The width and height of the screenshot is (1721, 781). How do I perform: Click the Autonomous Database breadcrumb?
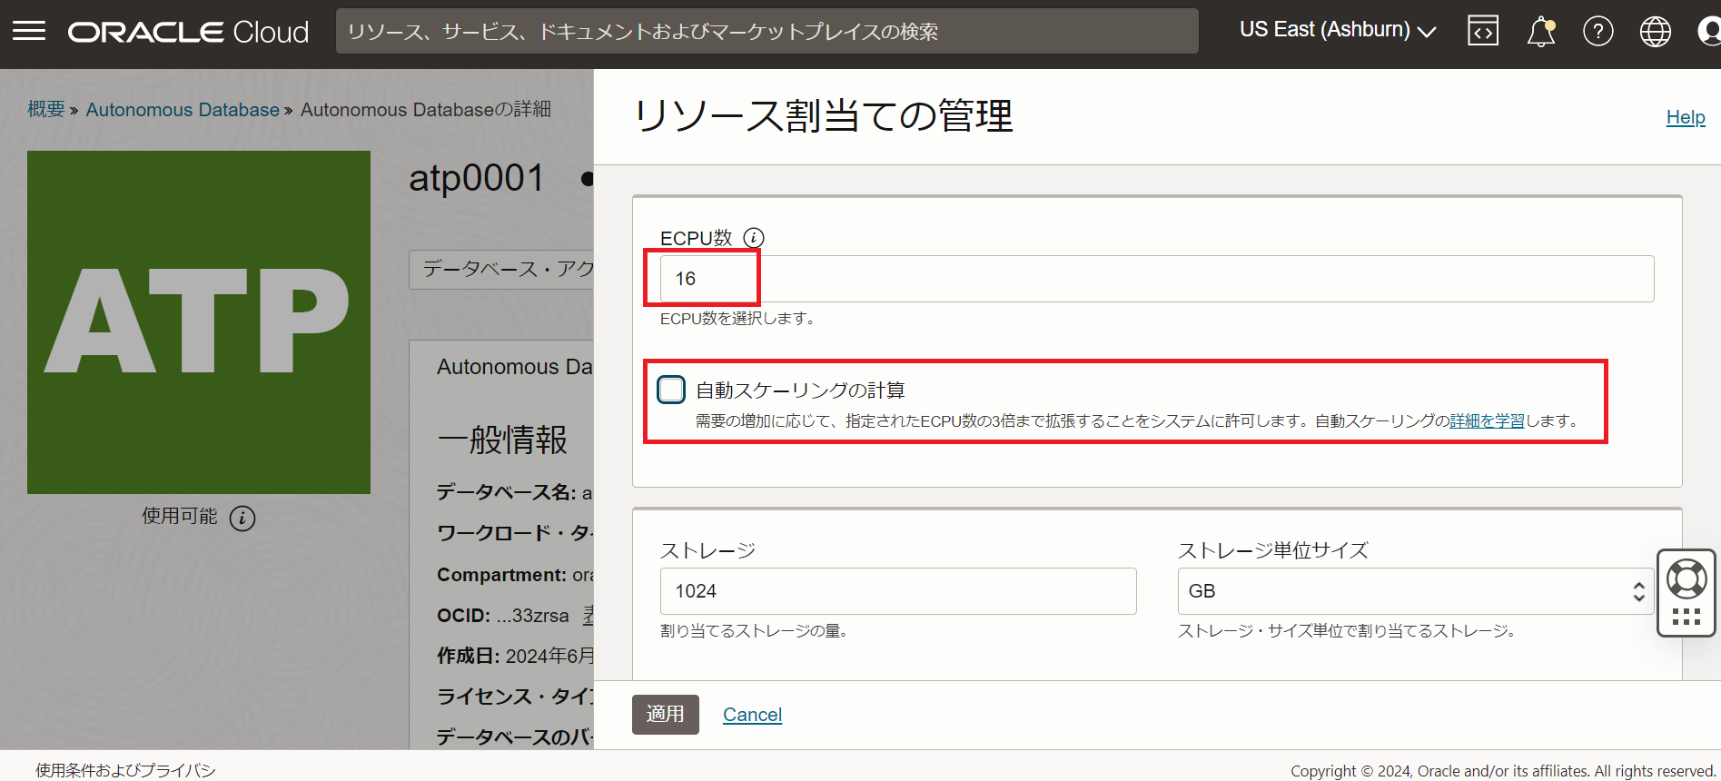(x=183, y=110)
